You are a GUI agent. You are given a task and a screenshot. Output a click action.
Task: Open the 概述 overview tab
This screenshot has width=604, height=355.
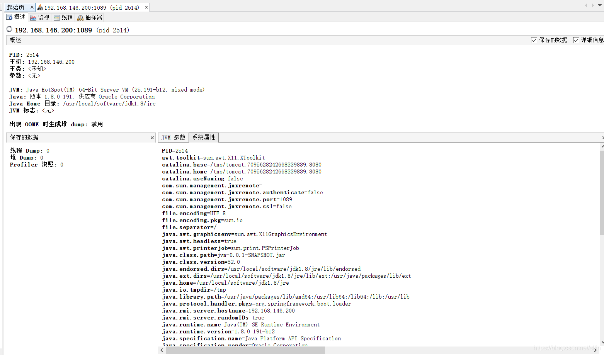pos(16,17)
